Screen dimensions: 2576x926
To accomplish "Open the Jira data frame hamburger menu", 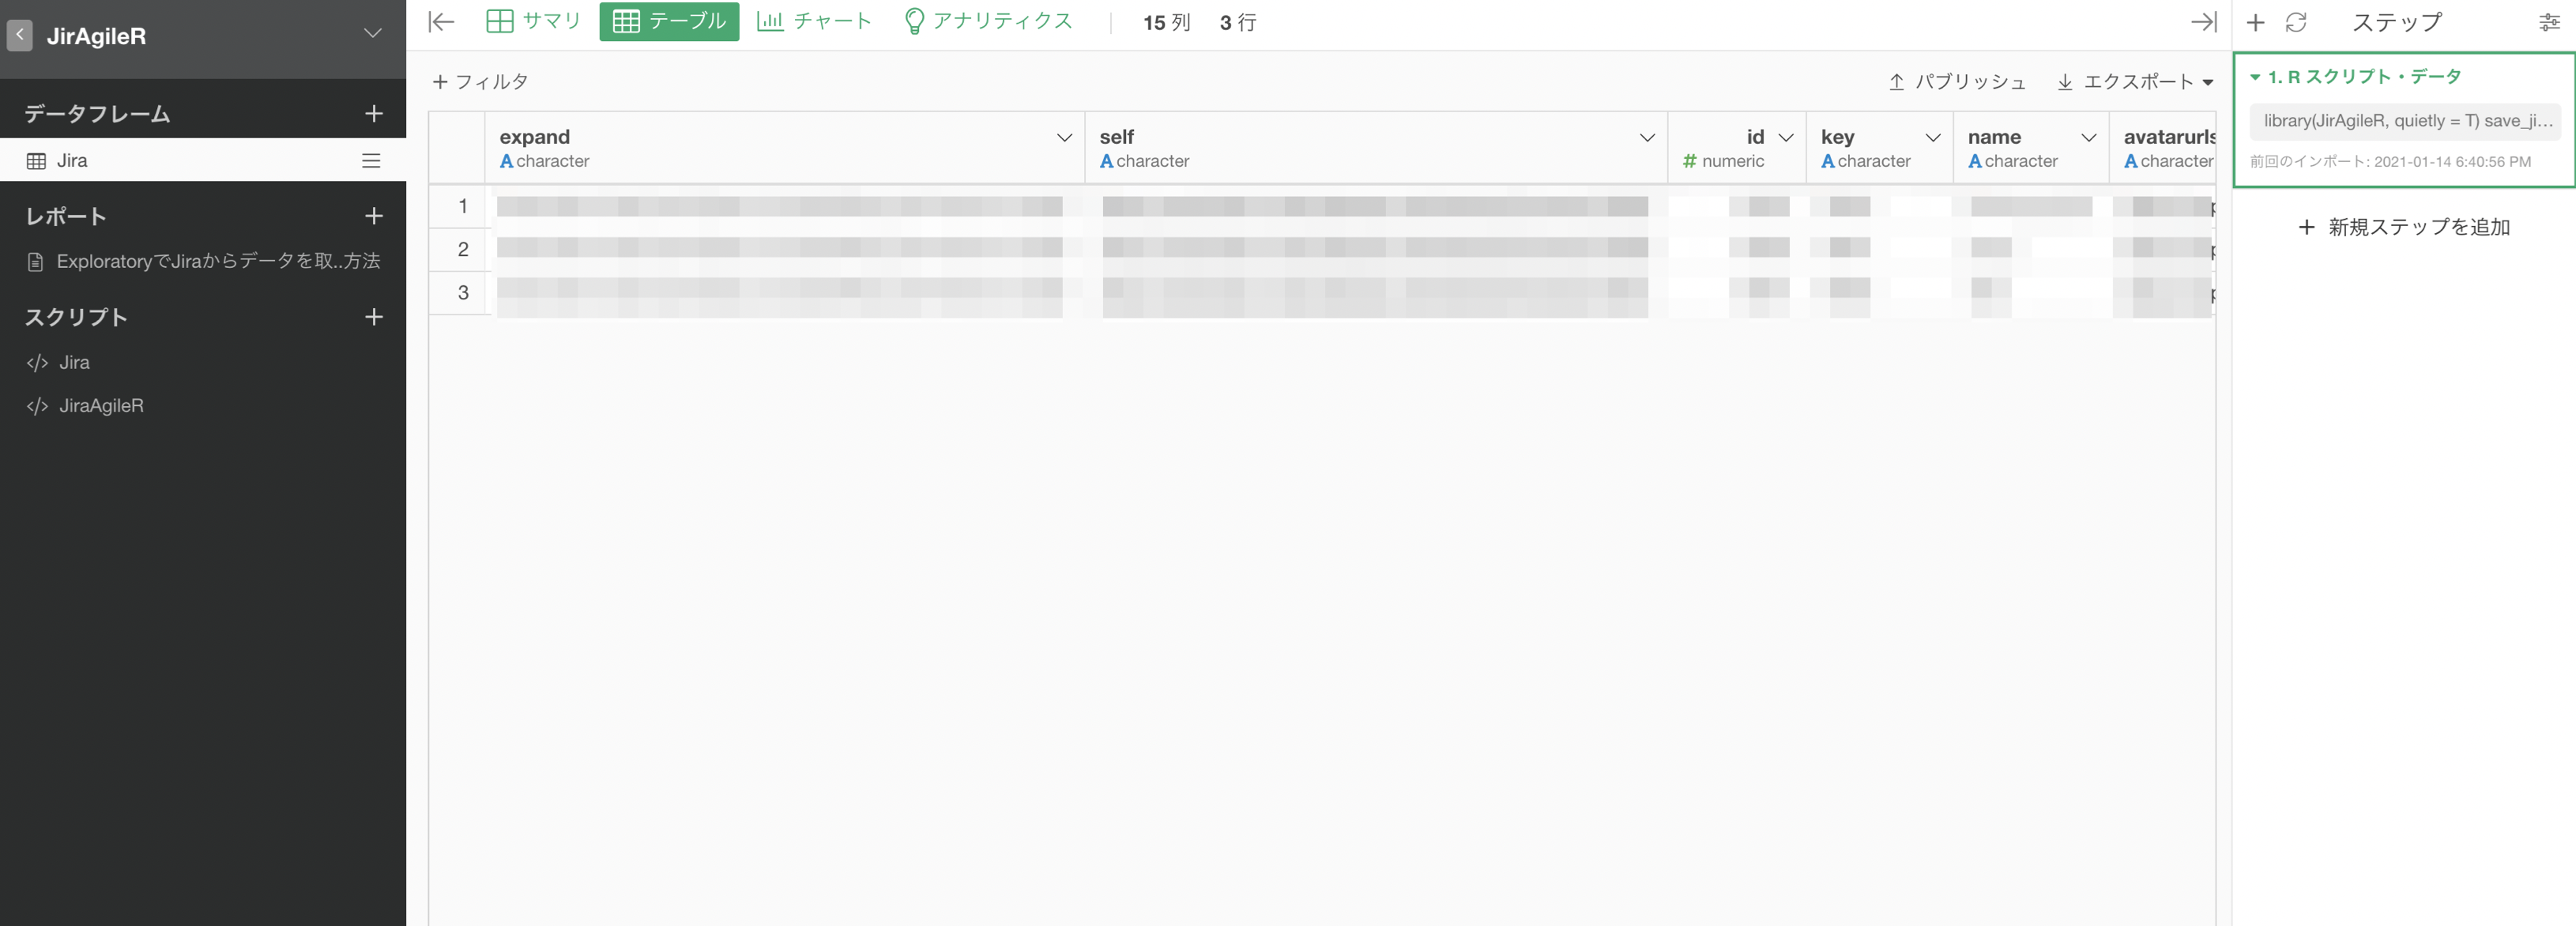I will coord(371,161).
